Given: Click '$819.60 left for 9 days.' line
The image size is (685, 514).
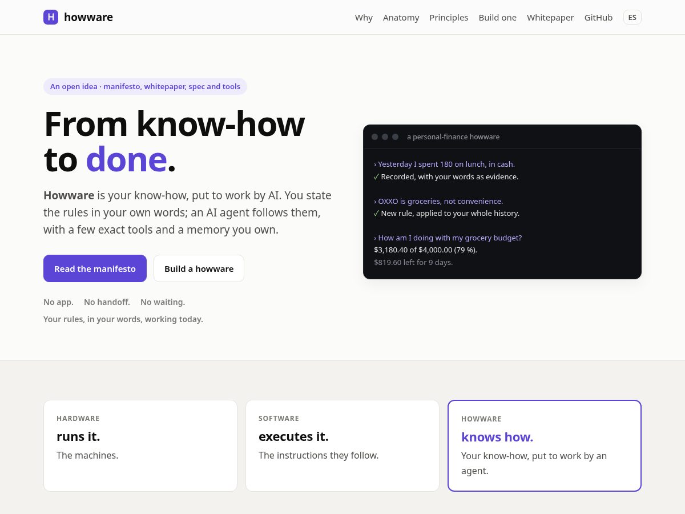Looking at the screenshot, I should (413, 262).
